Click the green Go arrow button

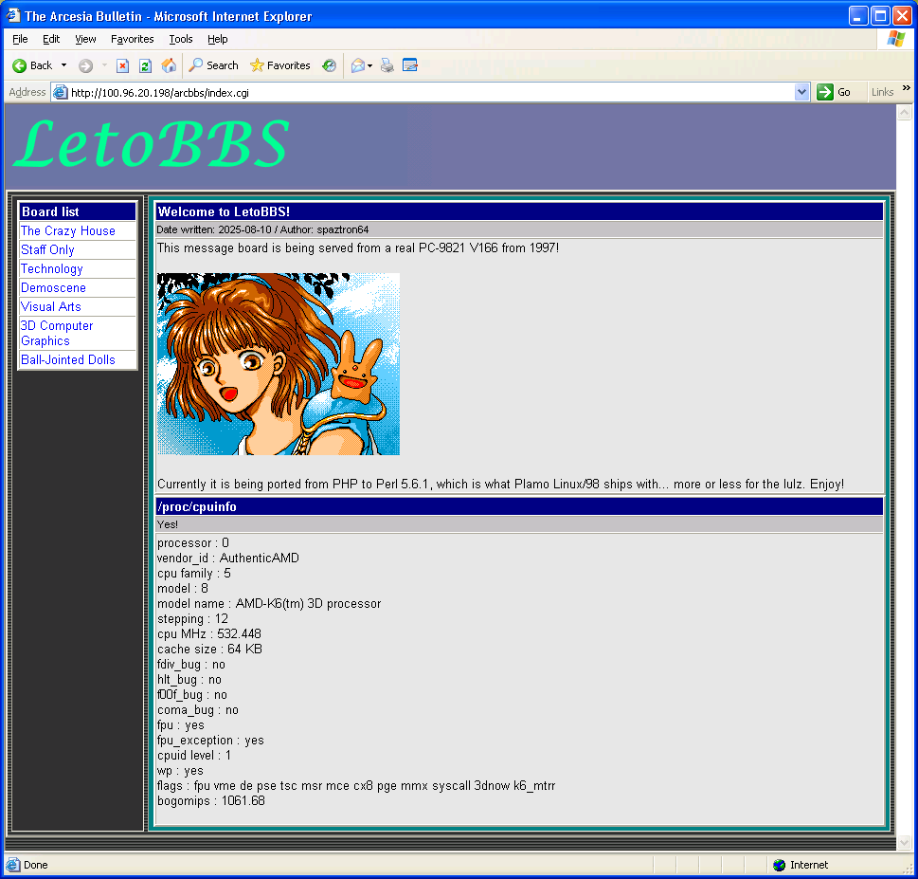coord(825,92)
